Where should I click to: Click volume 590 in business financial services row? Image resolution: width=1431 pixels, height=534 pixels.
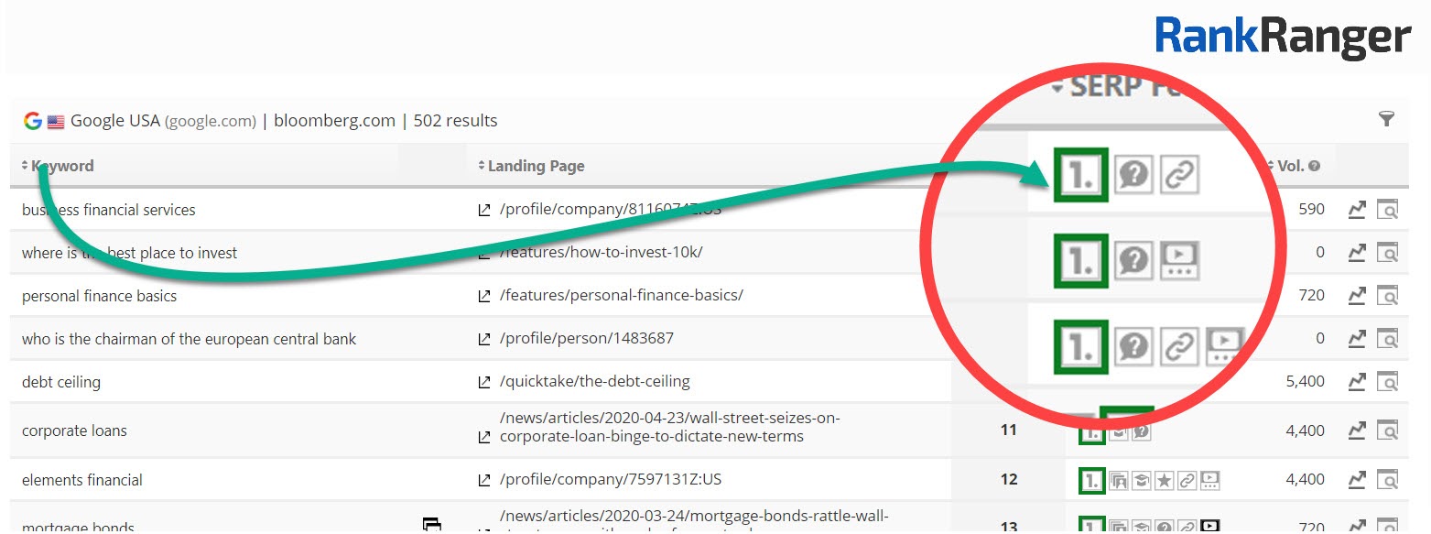1312,210
